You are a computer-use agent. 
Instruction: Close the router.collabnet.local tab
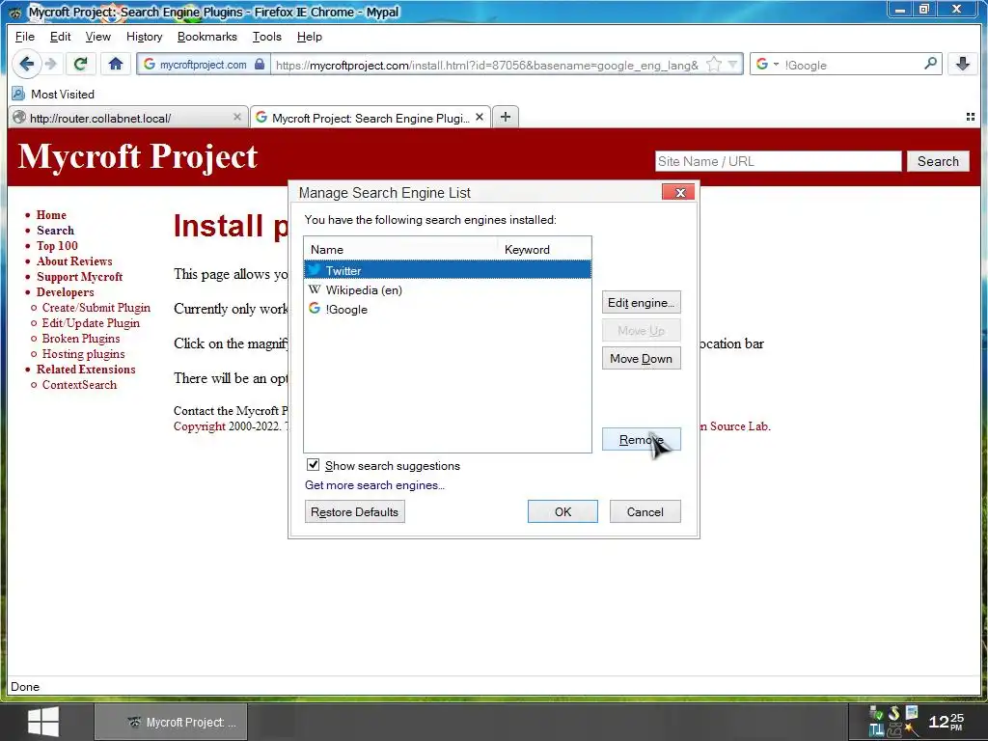[x=237, y=117]
